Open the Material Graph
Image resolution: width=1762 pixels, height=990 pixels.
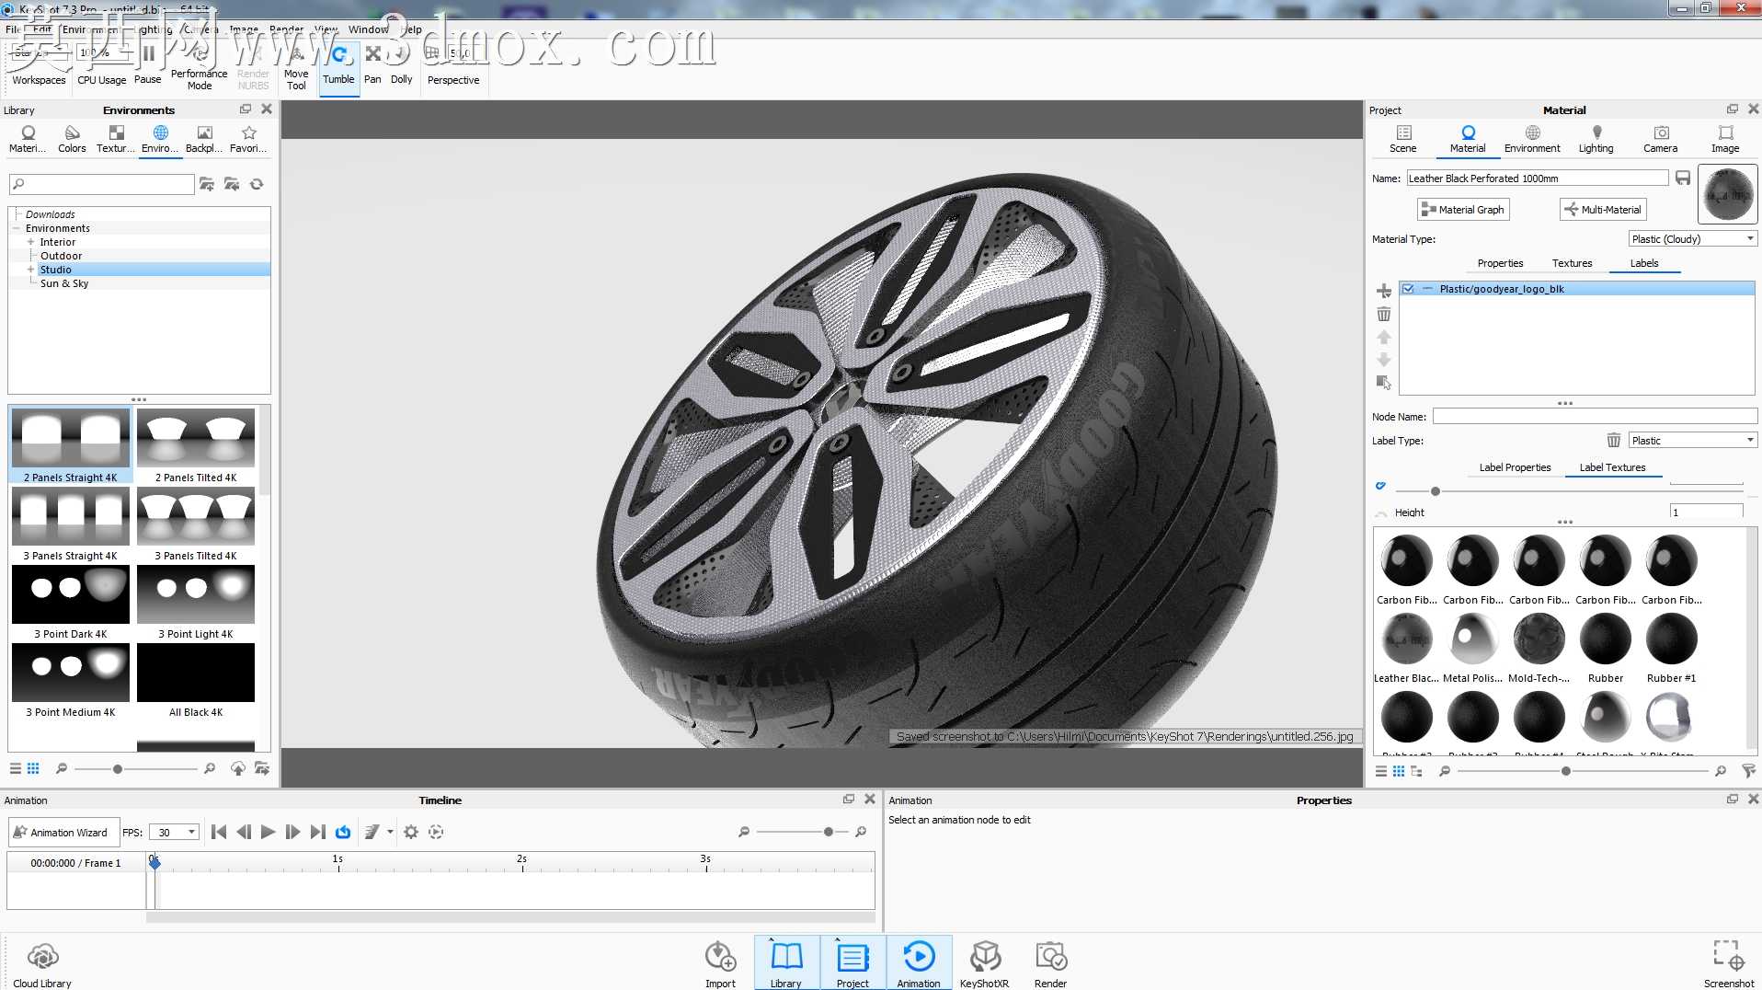click(x=1462, y=210)
